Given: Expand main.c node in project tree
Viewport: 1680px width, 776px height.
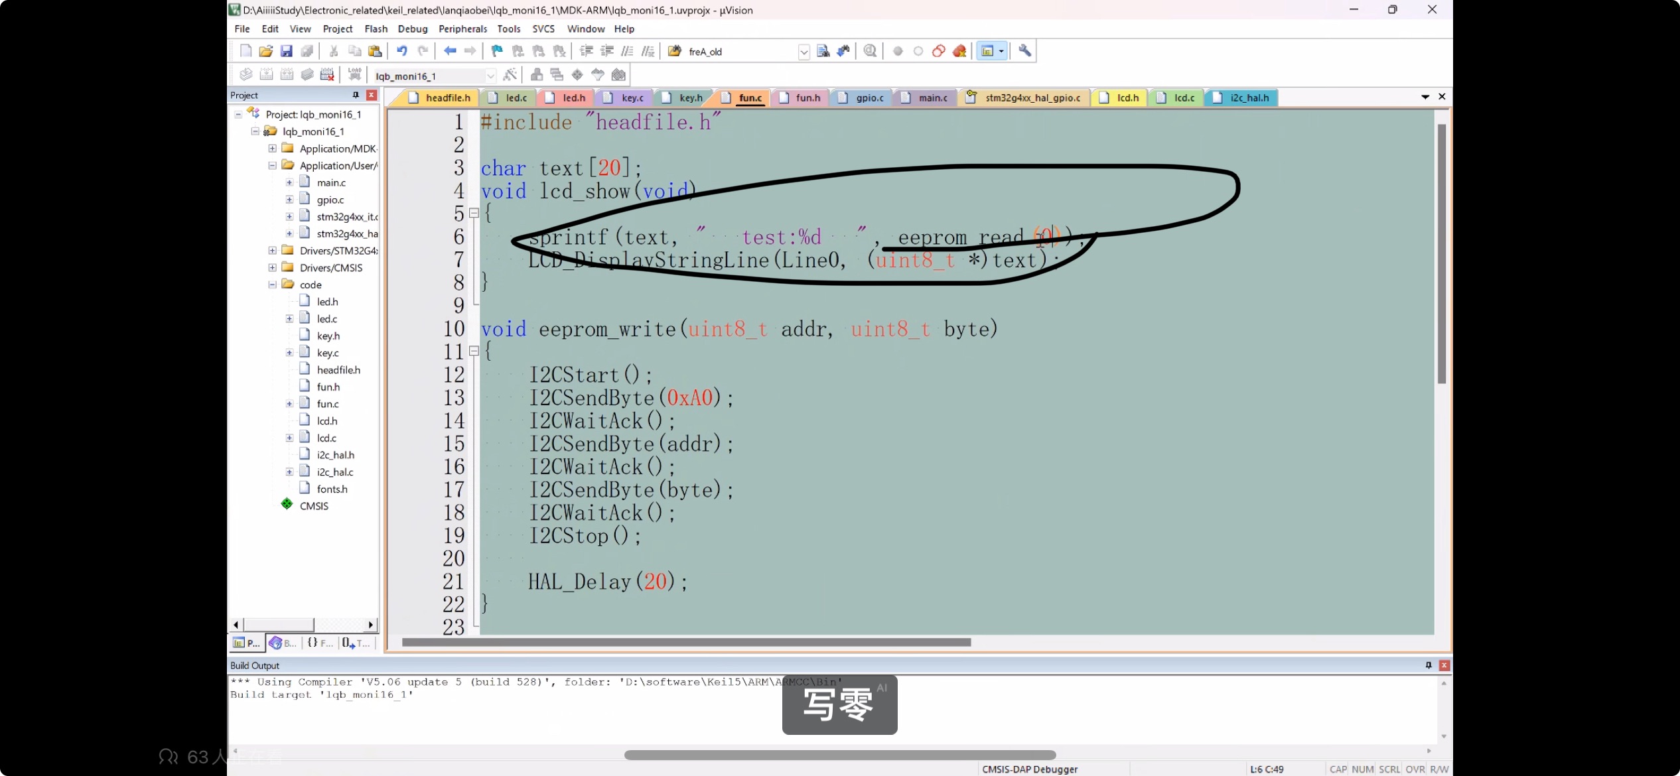Looking at the screenshot, I should click(x=289, y=182).
